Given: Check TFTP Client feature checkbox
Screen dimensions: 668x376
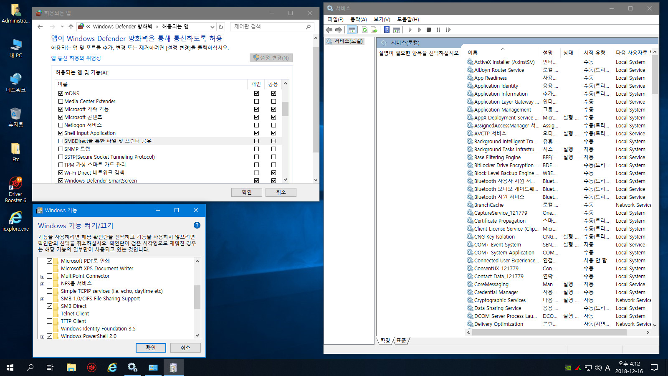Looking at the screenshot, I should click(x=50, y=321).
